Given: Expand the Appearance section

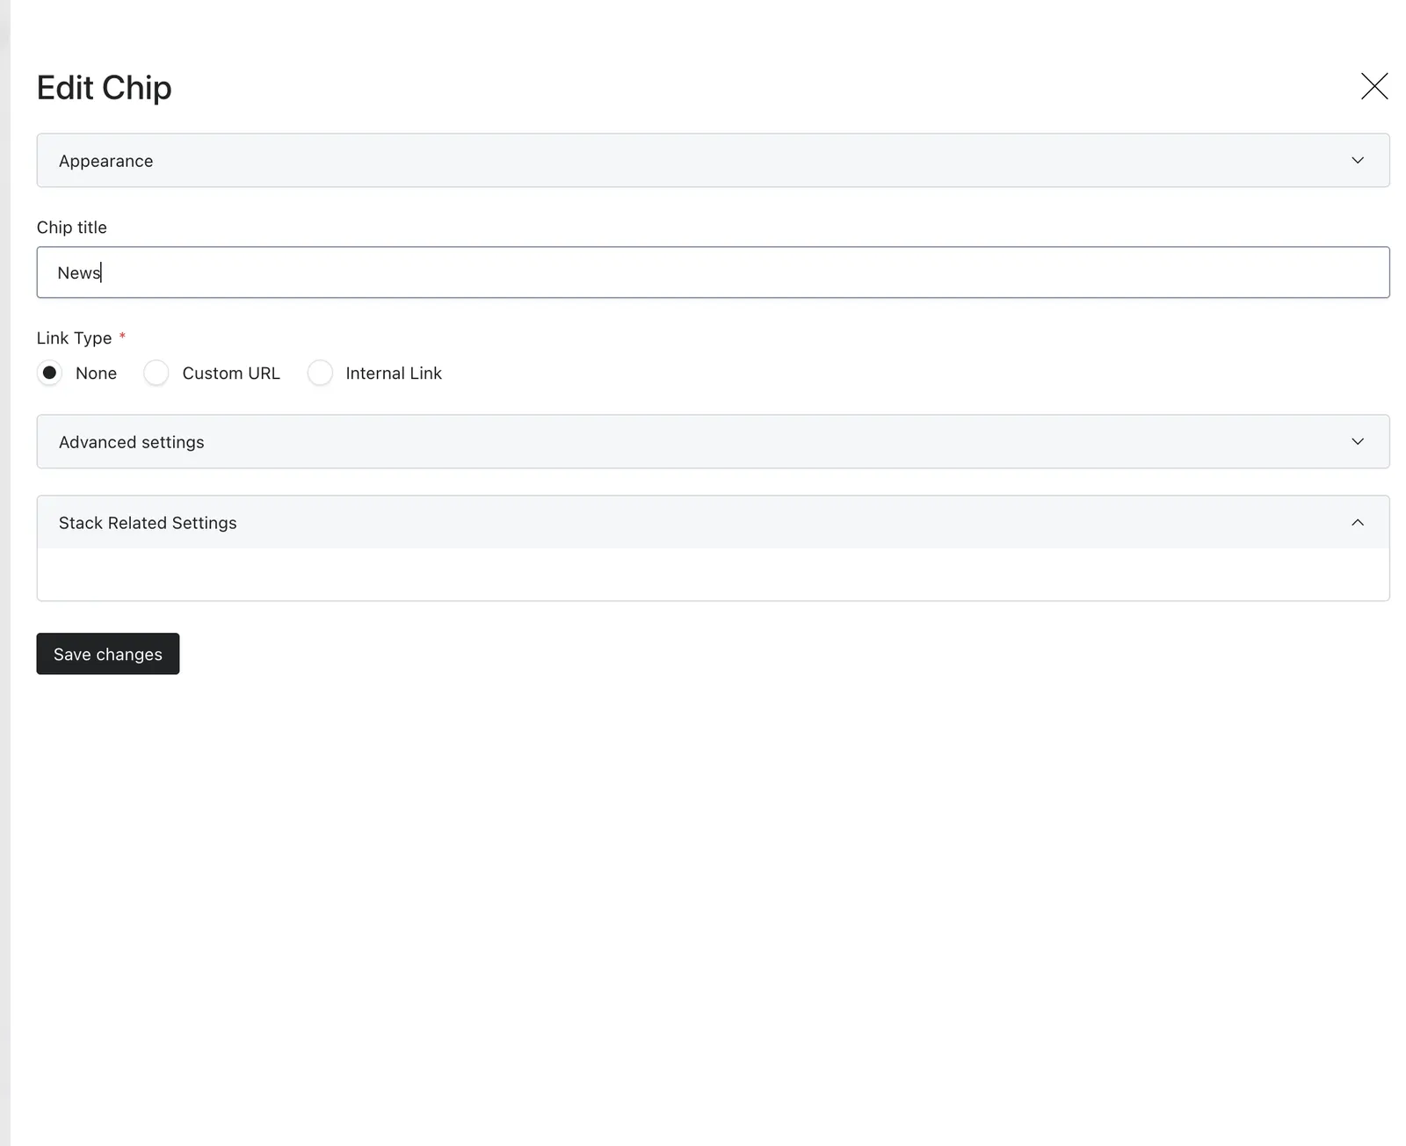Looking at the screenshot, I should click(x=713, y=160).
